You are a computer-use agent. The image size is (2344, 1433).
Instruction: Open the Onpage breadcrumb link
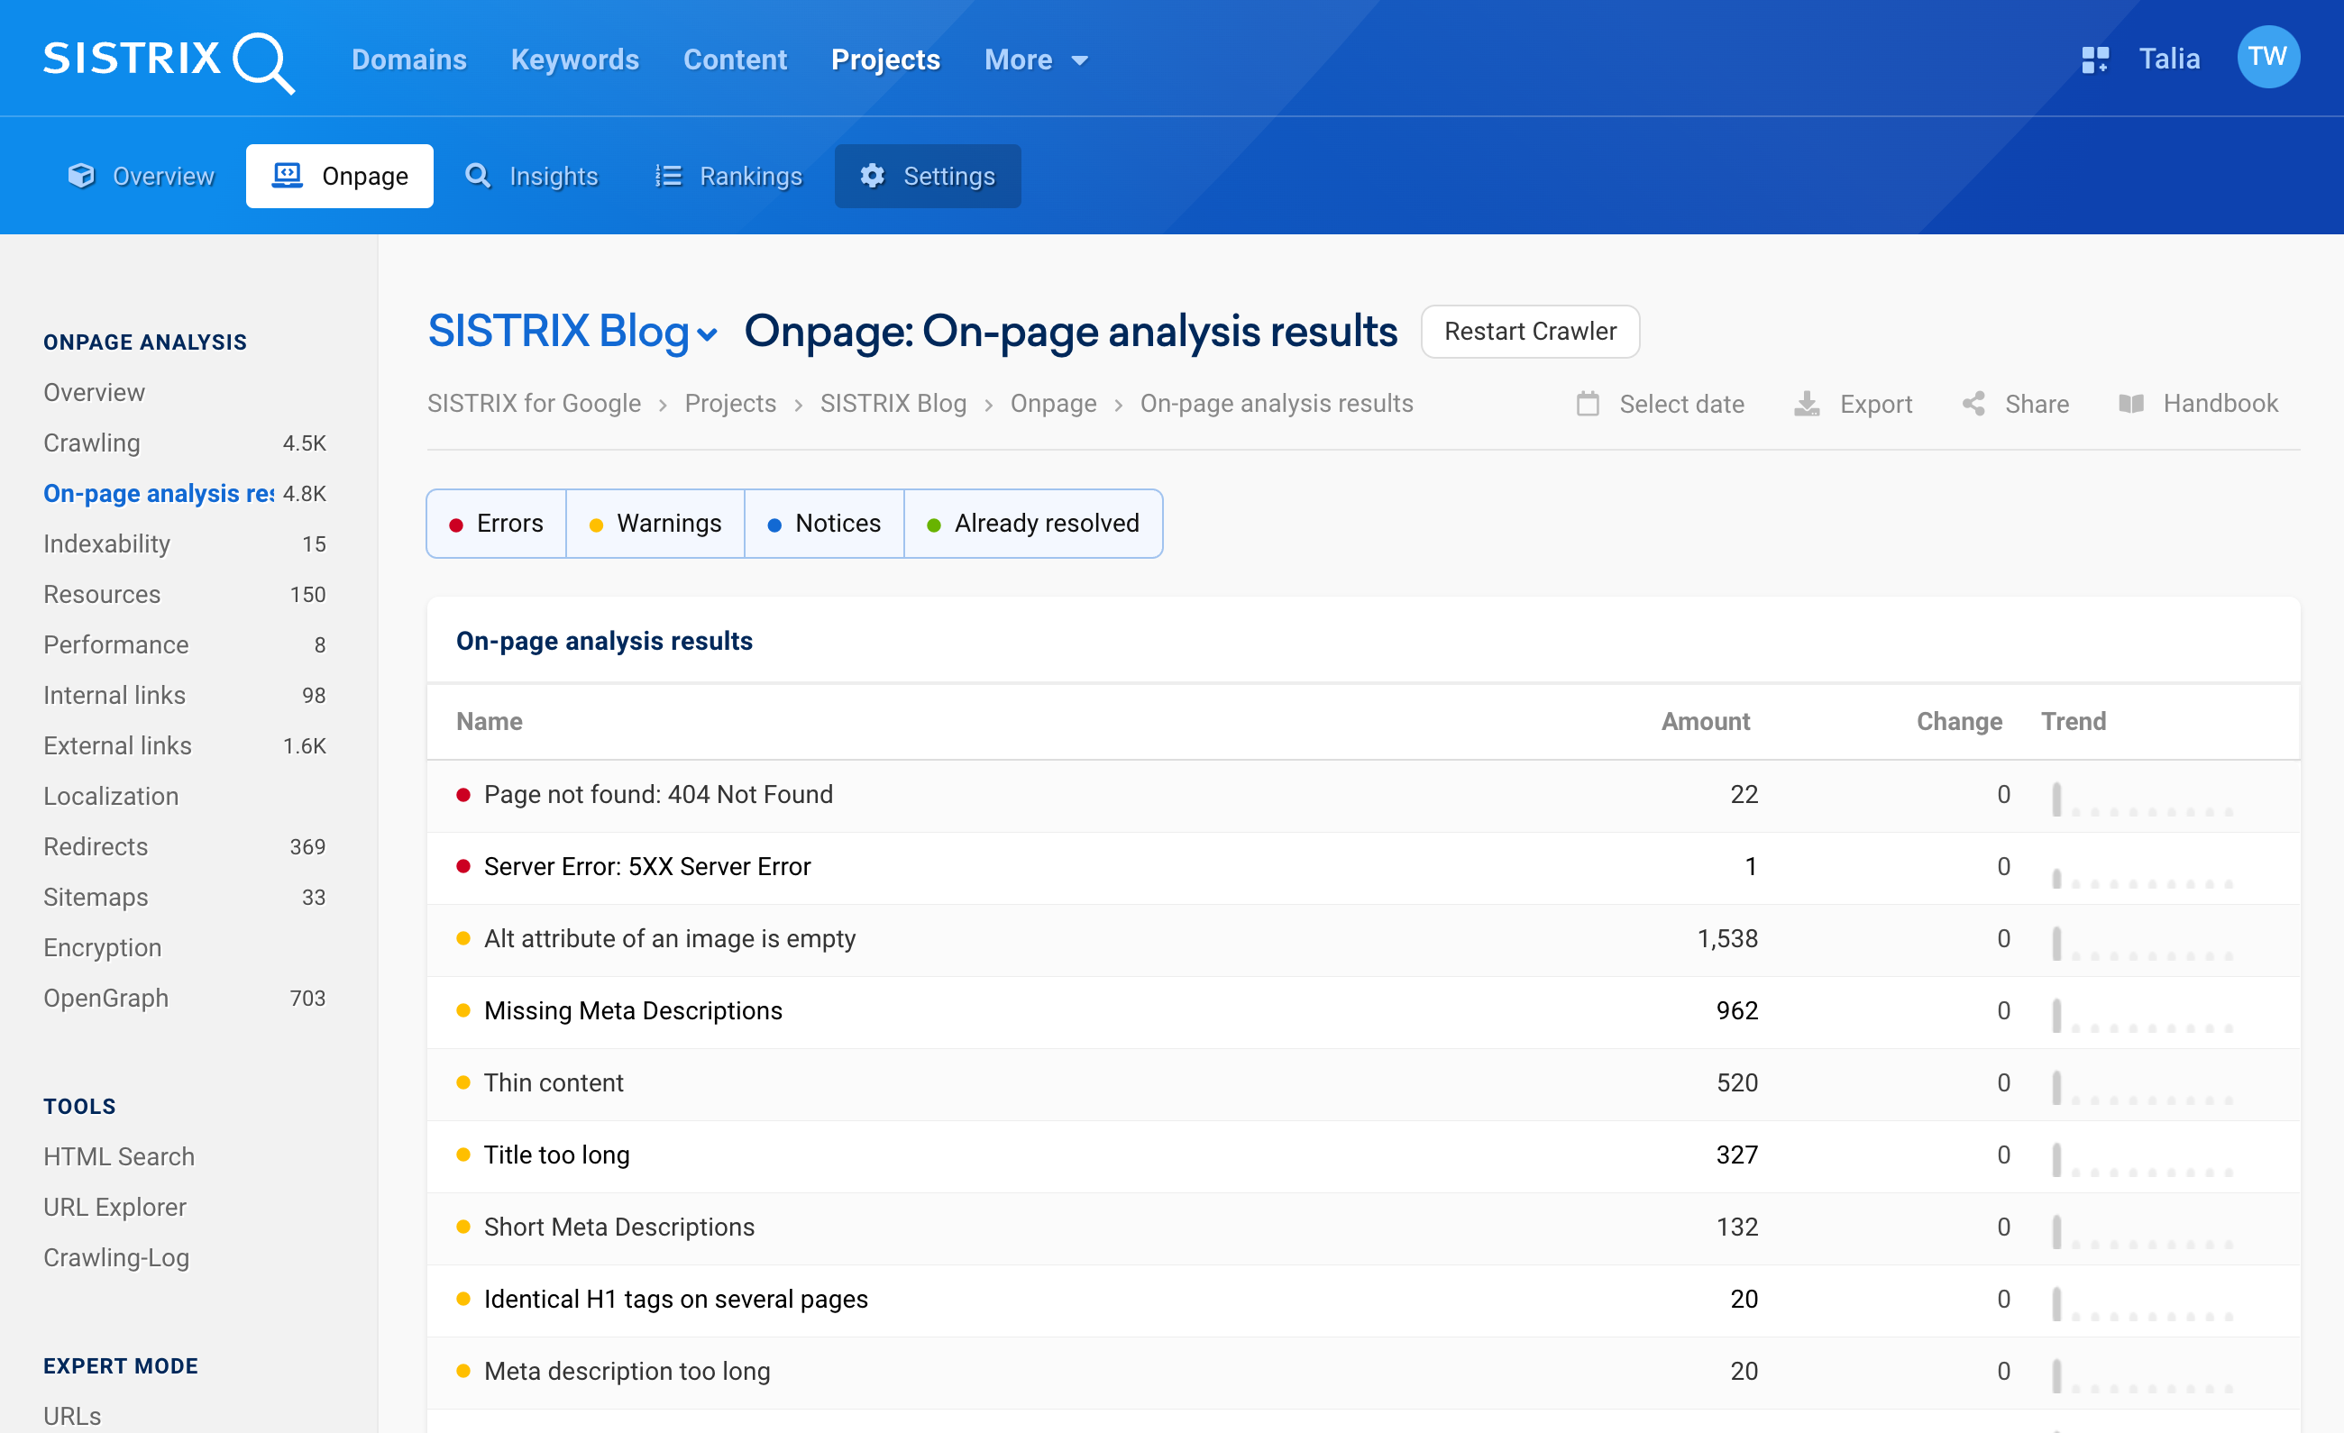click(1053, 404)
